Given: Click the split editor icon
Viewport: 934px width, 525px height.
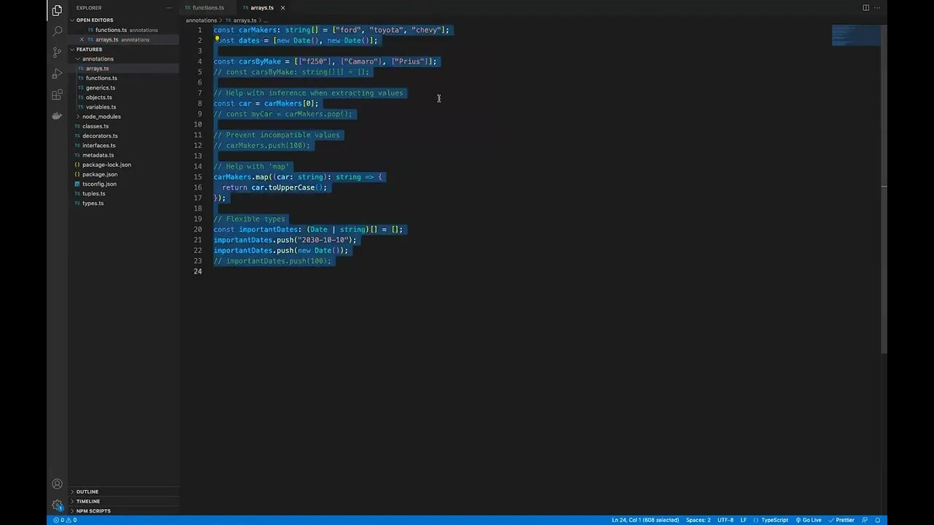Looking at the screenshot, I should [x=865, y=8].
